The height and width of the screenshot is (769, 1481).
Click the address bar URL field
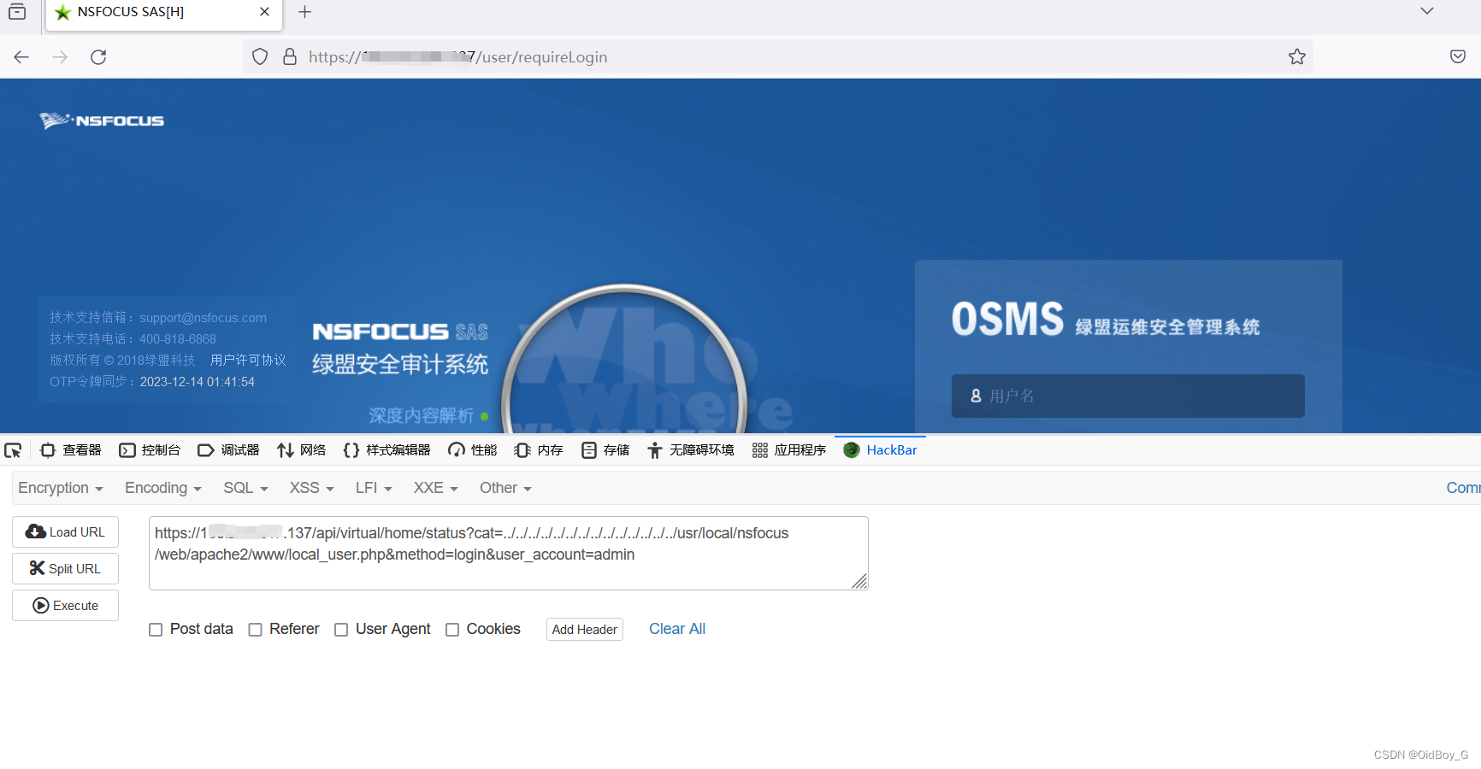pyautogui.click(x=778, y=57)
